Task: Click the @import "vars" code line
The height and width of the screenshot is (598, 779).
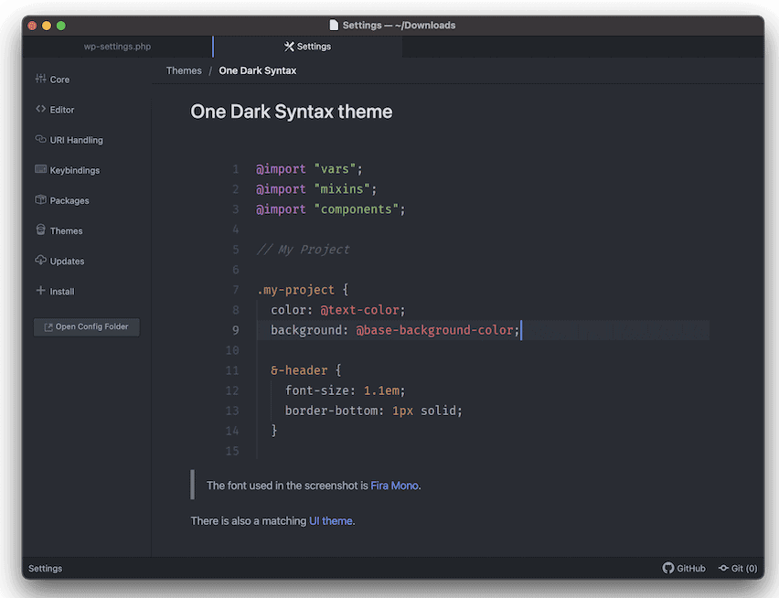Action: (x=309, y=169)
